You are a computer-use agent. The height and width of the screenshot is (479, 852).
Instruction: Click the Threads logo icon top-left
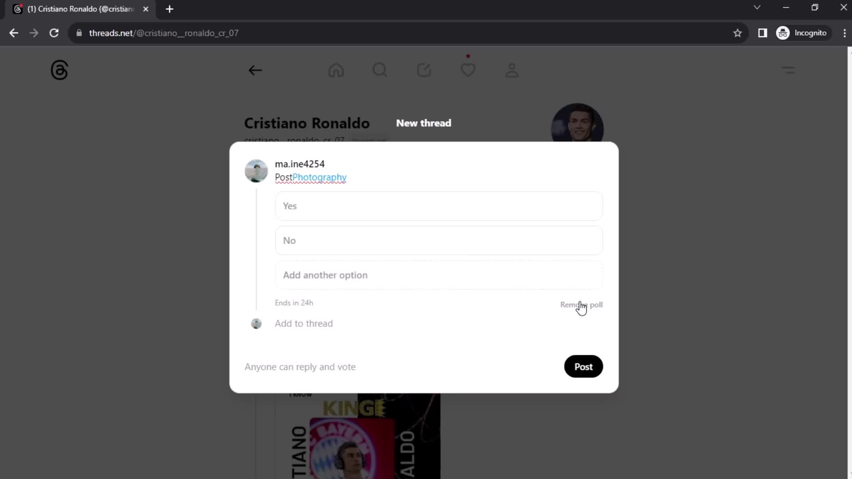59,70
